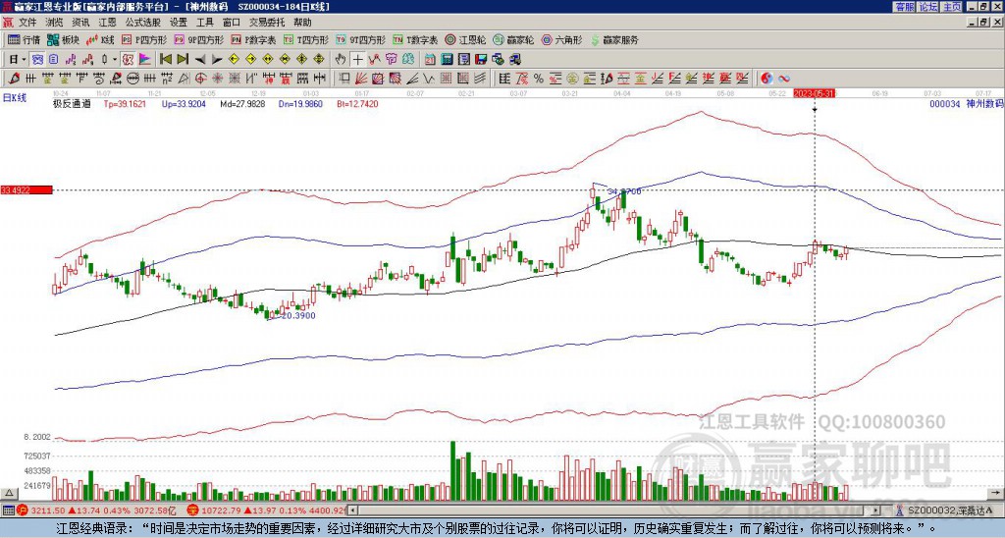Click the red pencil drawing icon
This screenshot has width=1005, height=538.
[14, 79]
